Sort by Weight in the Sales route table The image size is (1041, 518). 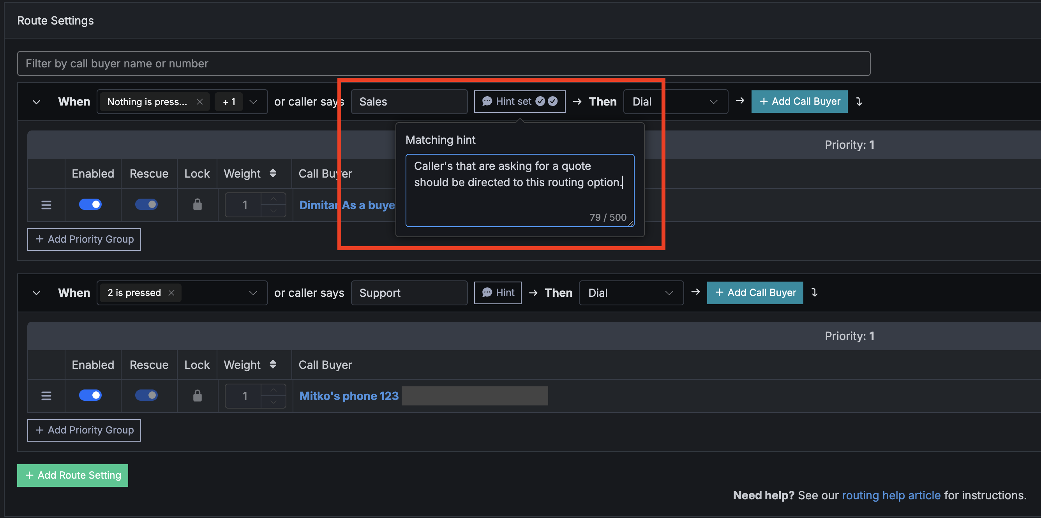(x=273, y=173)
